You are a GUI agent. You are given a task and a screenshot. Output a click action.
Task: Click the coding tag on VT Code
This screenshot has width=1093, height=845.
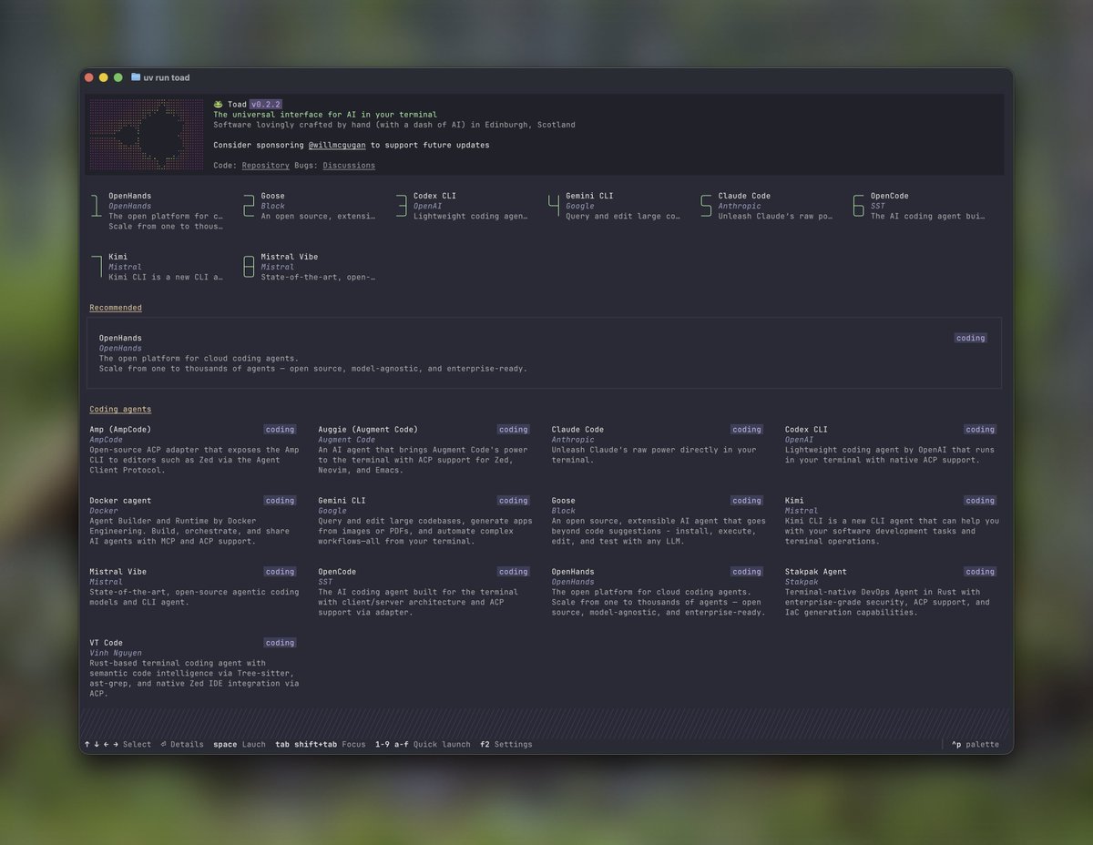[x=280, y=643]
